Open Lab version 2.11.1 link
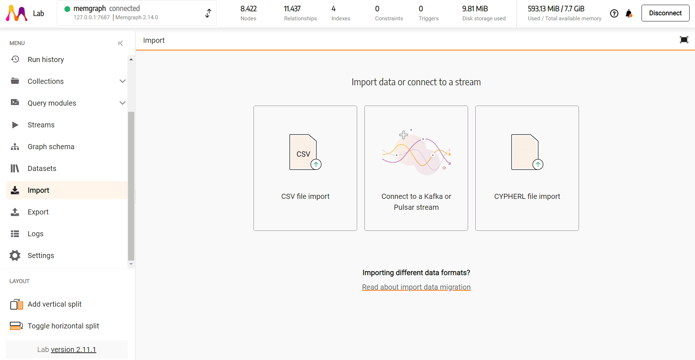 [73, 349]
